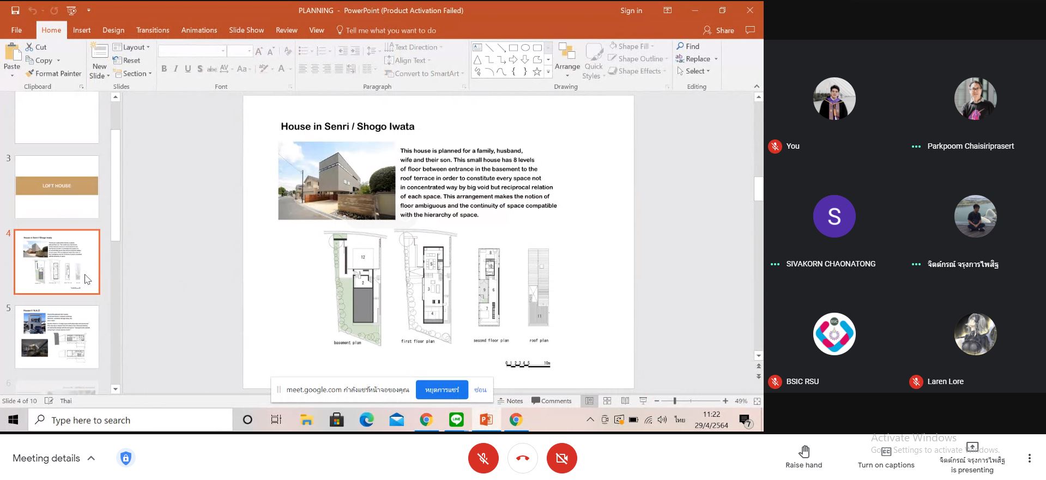The height and width of the screenshot is (480, 1046).
Task: Open the Windows Start menu
Action: point(14,420)
